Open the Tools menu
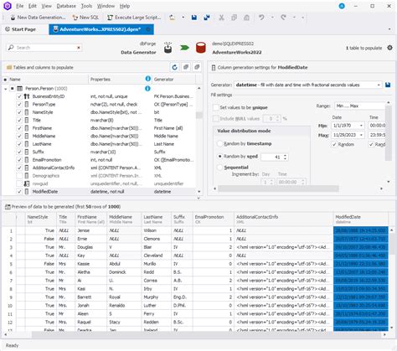Screen dimensions: 397x351 tap(86, 6)
